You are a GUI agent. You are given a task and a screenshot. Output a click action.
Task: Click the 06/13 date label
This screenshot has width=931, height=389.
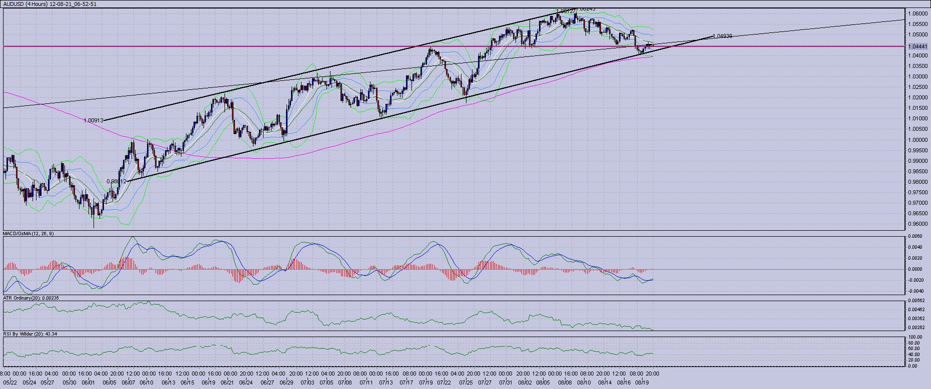168,383
